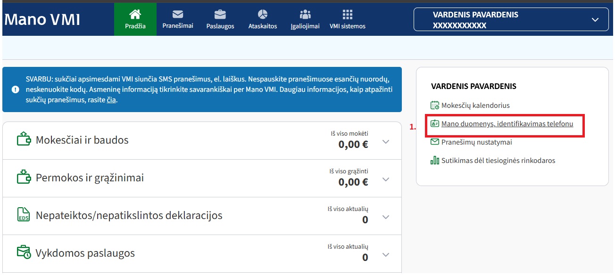Viewport: 615px width, 276px height.
Task: Click the Mokesčiai ir baudos wallet icon
Action: (24, 139)
